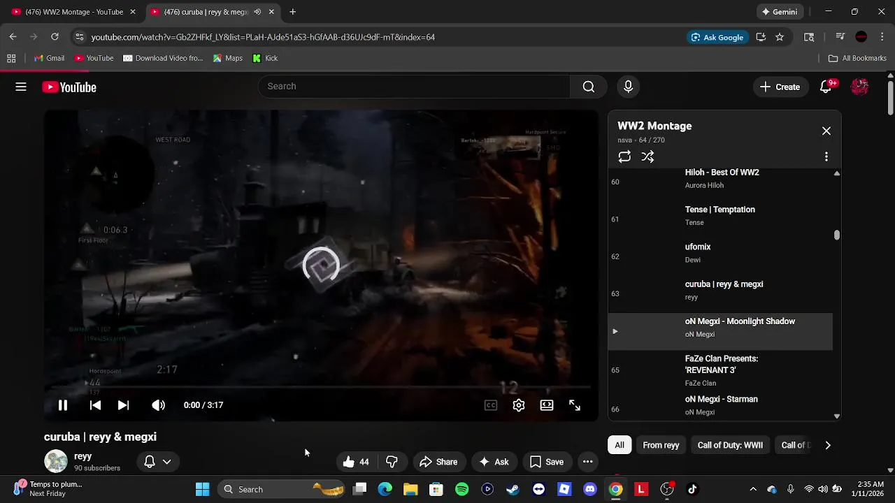Select the Call of Duty: WWII chip
Screen dimensions: 895x503
point(730,445)
